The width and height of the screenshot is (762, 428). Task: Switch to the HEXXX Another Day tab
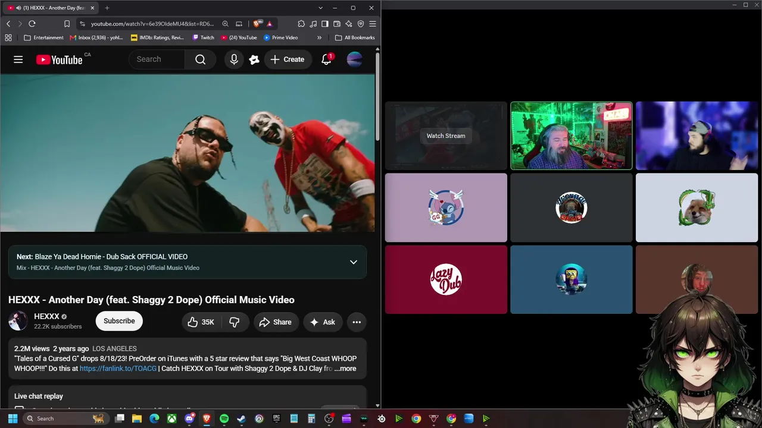point(51,8)
